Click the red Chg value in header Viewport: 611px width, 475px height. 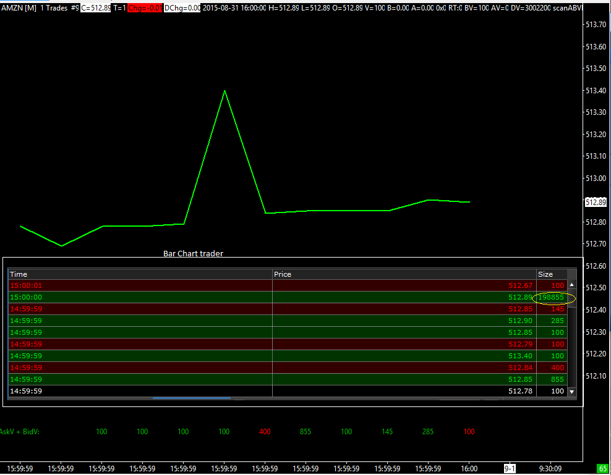[145, 8]
